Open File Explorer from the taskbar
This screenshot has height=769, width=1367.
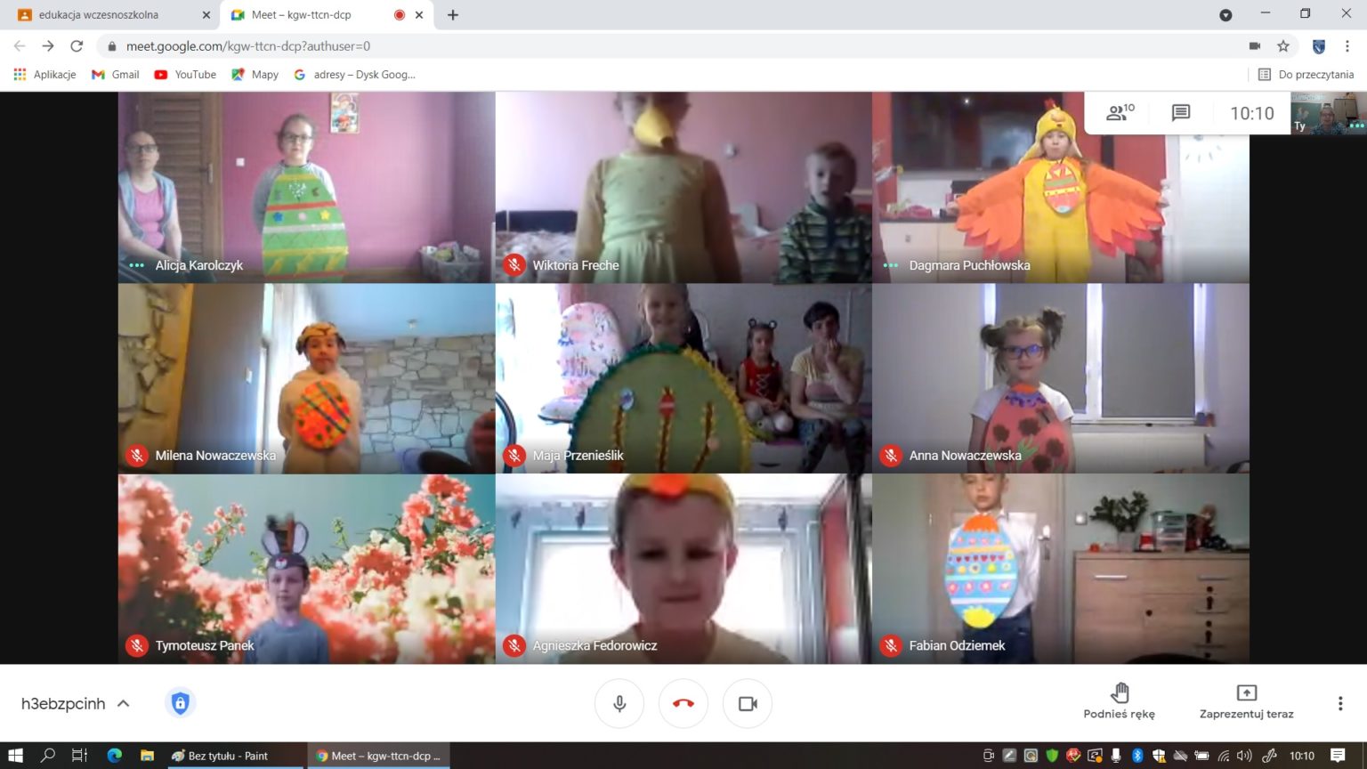pyautogui.click(x=147, y=756)
